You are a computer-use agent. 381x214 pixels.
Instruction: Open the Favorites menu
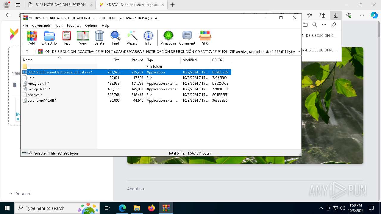tap(74, 26)
